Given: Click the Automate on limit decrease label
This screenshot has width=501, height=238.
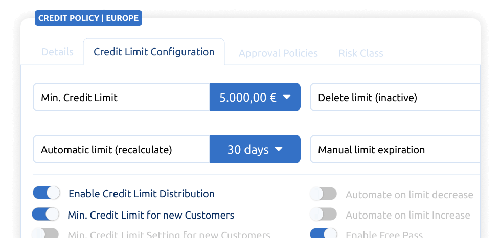Looking at the screenshot, I should (409, 195).
